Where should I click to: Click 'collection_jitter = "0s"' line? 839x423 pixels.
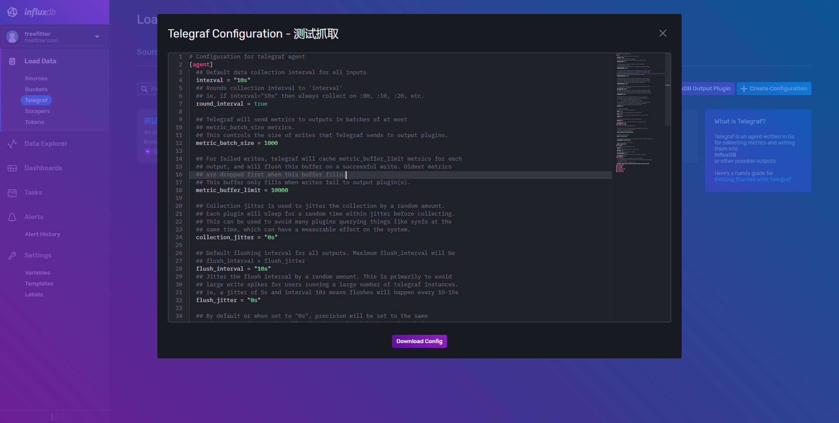tap(237, 237)
